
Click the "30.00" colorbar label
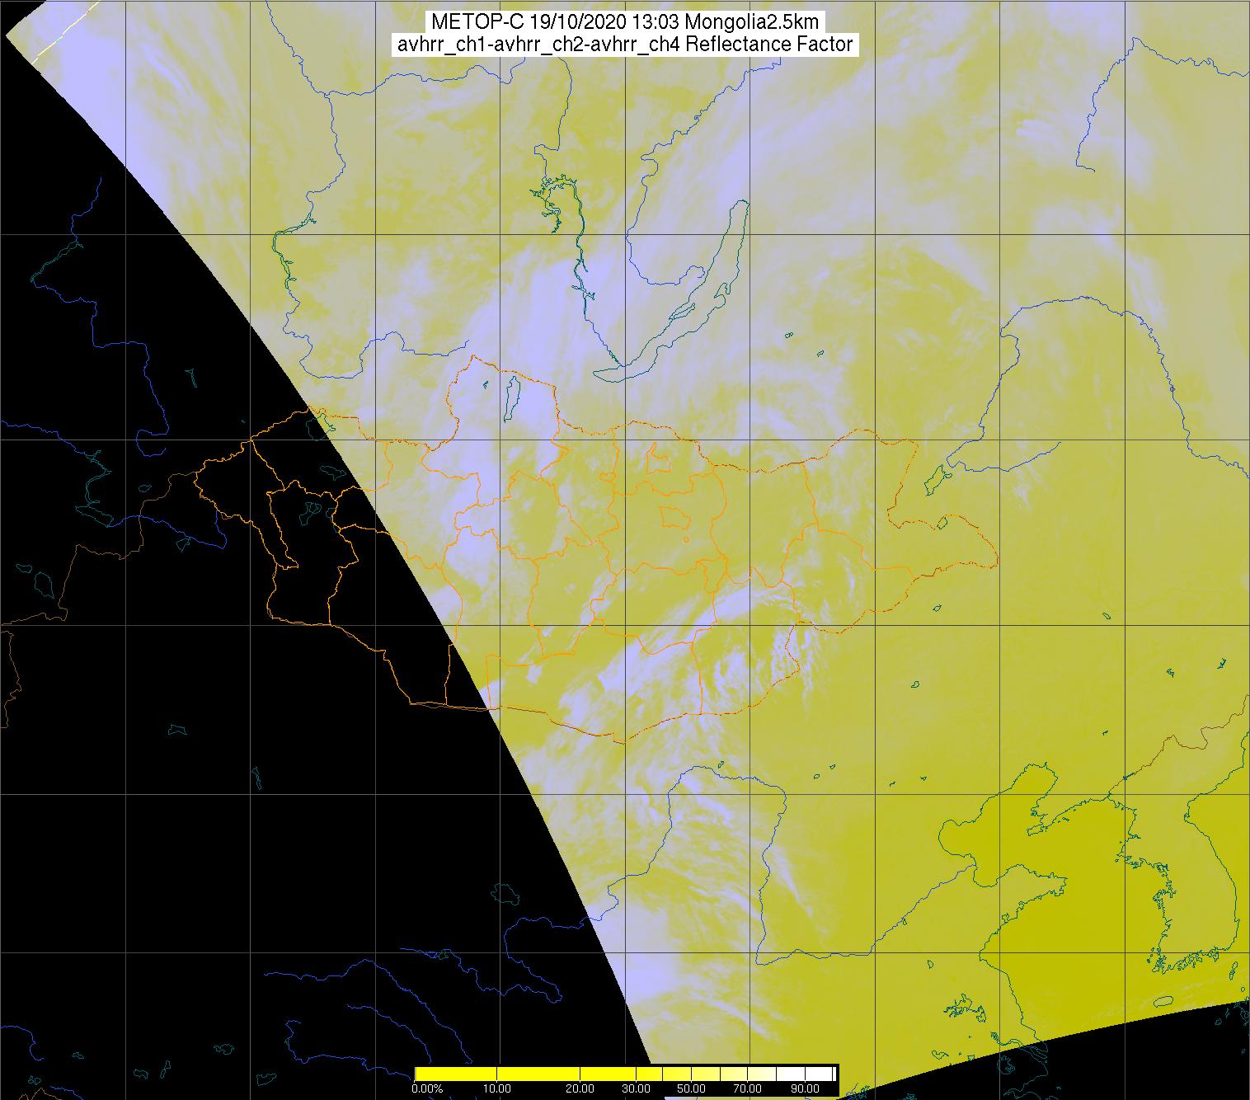pyautogui.click(x=637, y=1089)
